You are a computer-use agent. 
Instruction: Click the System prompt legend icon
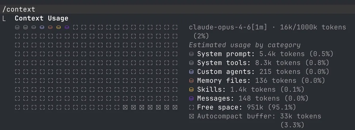[191, 54]
